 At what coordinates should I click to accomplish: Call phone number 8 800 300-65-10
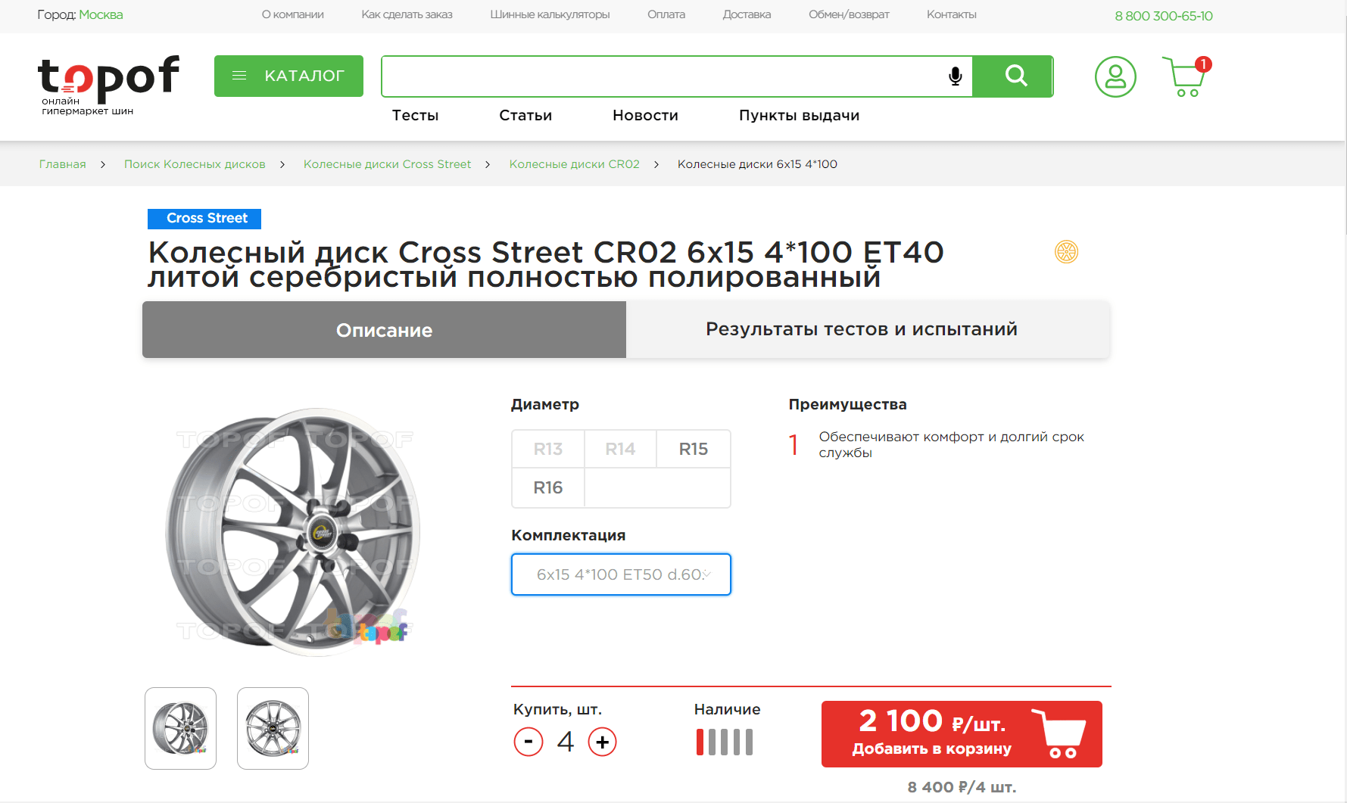point(1164,16)
